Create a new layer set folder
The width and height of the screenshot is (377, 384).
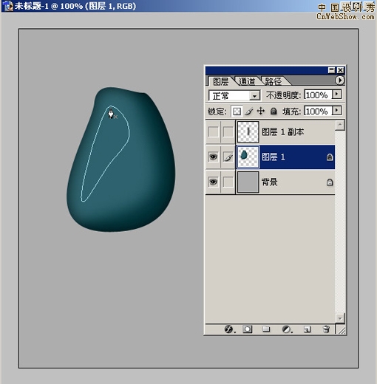point(266,329)
